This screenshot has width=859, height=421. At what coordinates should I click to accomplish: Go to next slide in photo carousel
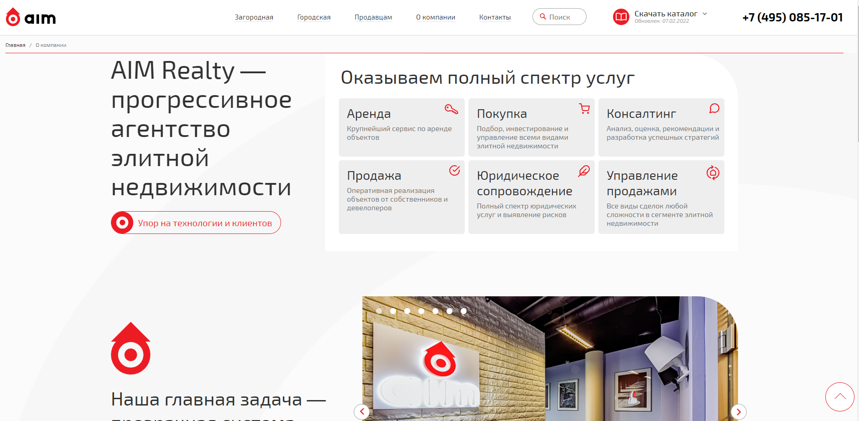738,412
